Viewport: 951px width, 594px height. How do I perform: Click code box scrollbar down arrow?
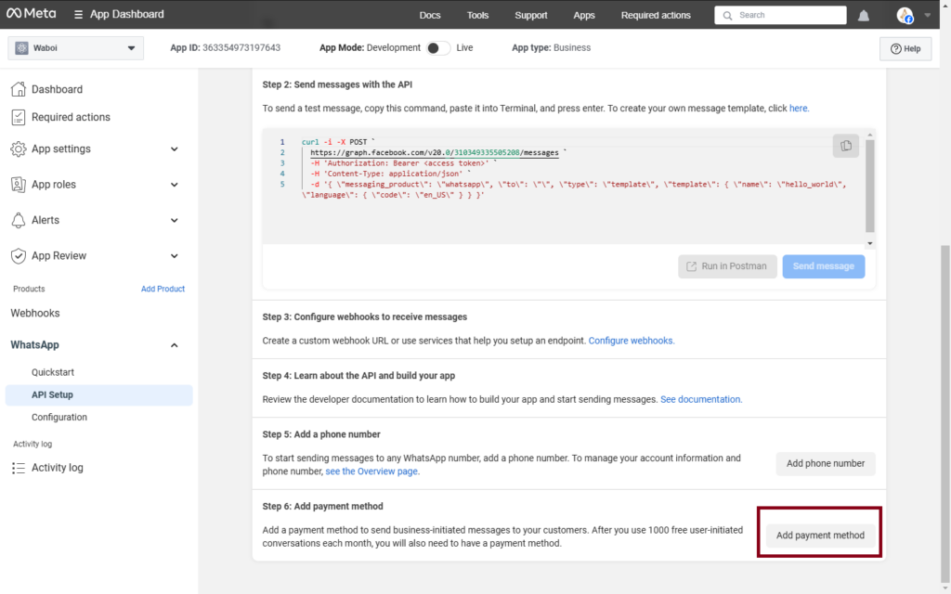click(x=869, y=243)
